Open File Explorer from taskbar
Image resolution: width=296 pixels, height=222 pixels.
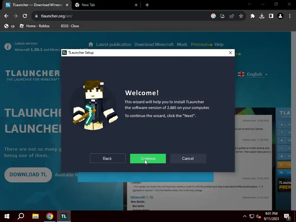35,216
